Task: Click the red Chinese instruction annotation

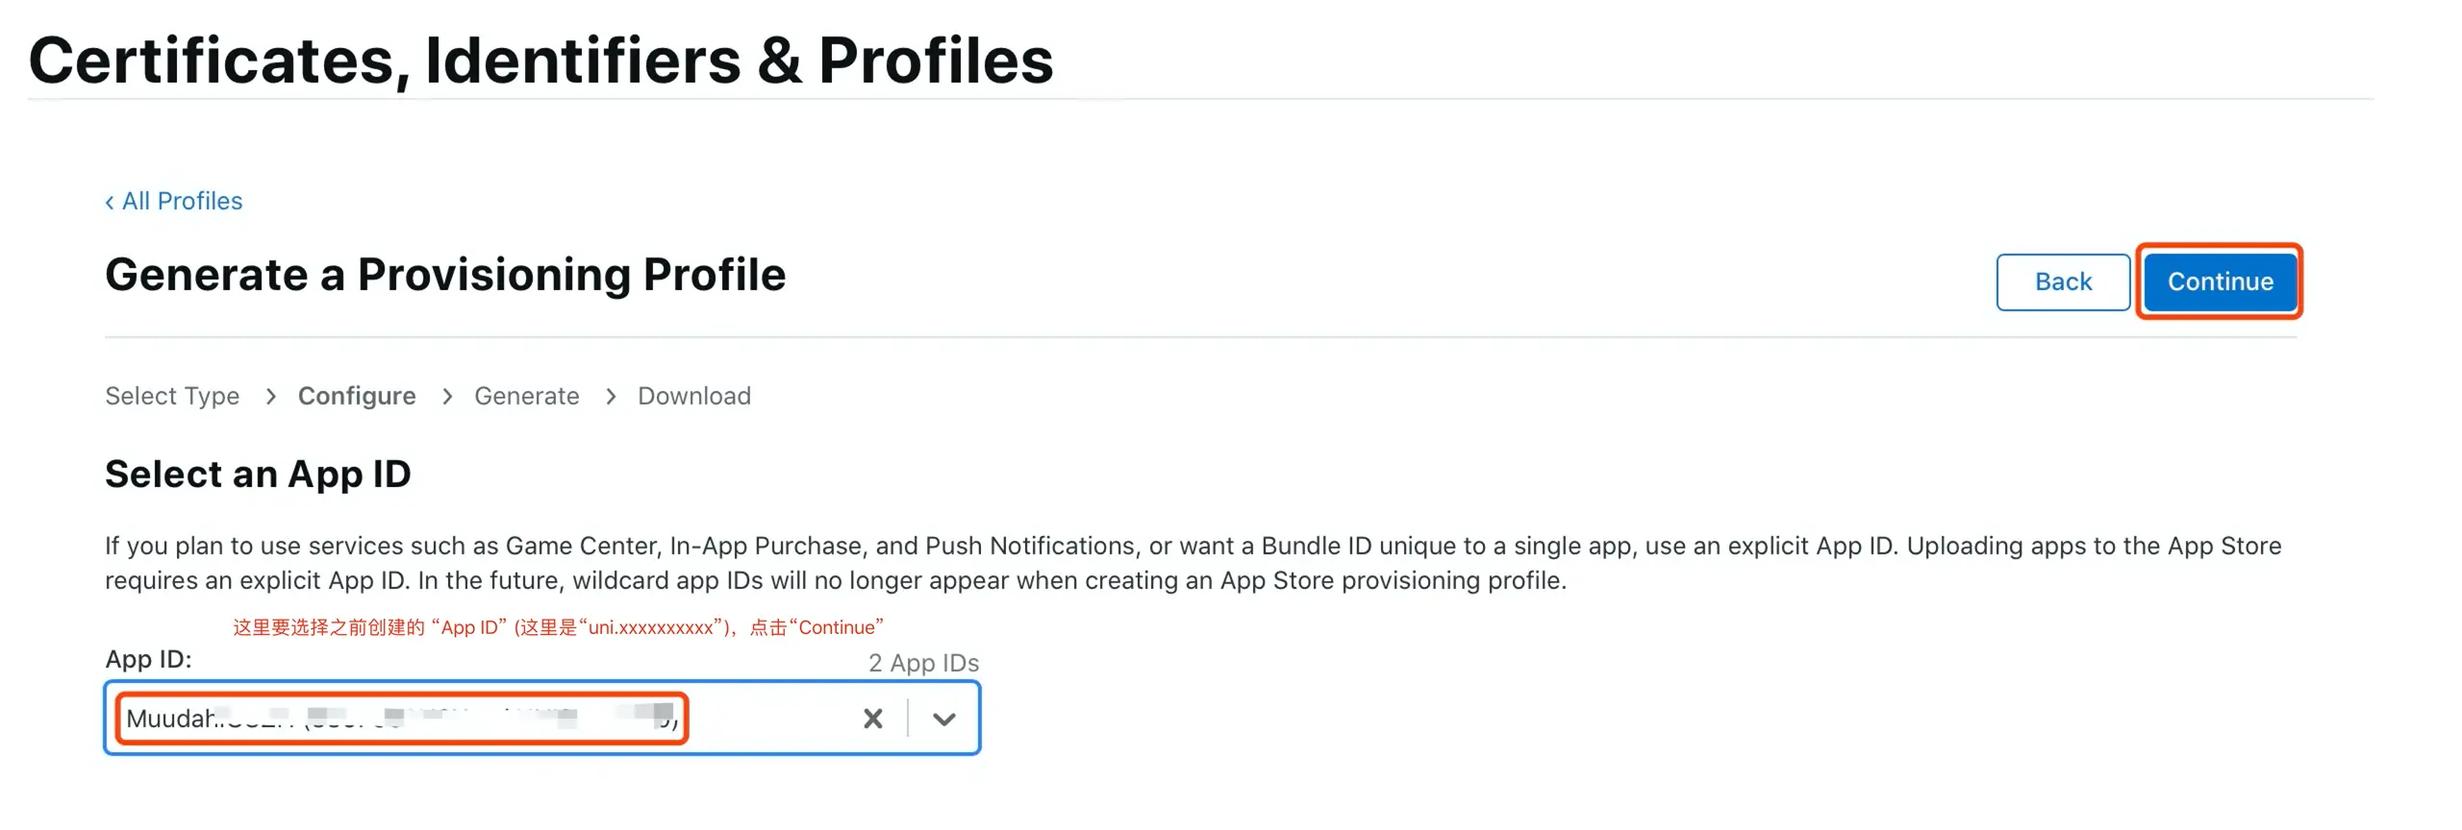Action: tap(558, 627)
